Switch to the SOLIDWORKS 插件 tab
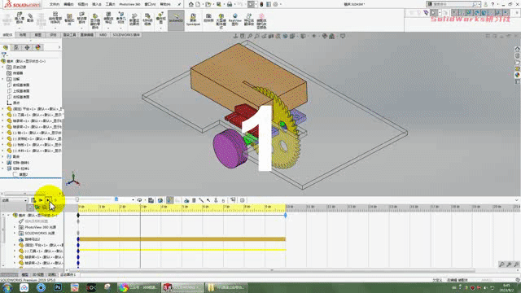The image size is (521, 293). pyautogui.click(x=126, y=35)
